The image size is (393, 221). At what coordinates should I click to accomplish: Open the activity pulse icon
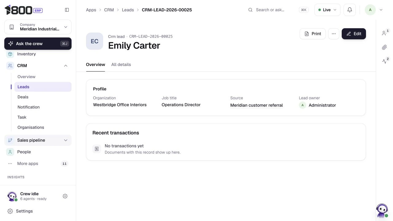(x=384, y=61)
